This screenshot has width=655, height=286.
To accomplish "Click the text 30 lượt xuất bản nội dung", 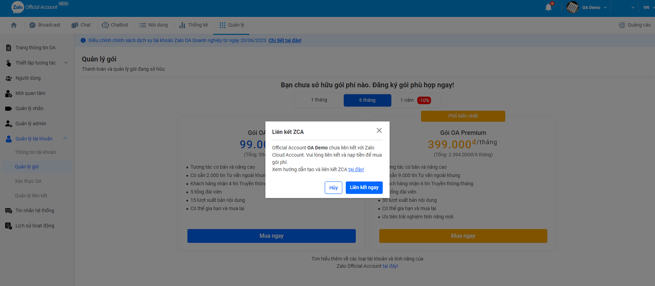I will pos(409,200).
